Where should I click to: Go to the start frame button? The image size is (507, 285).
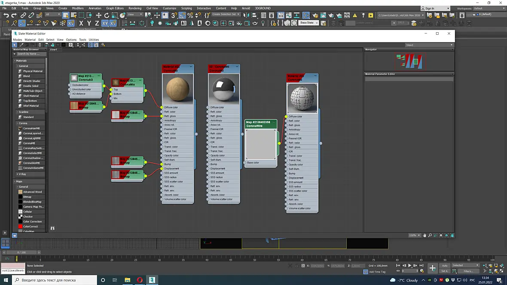398,266
